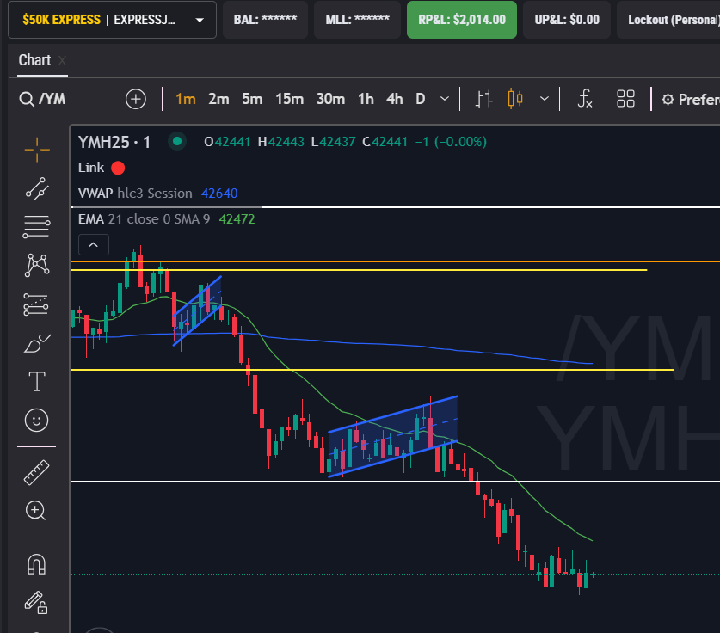
Task: Click the /YM symbol search
Action: tap(43, 99)
